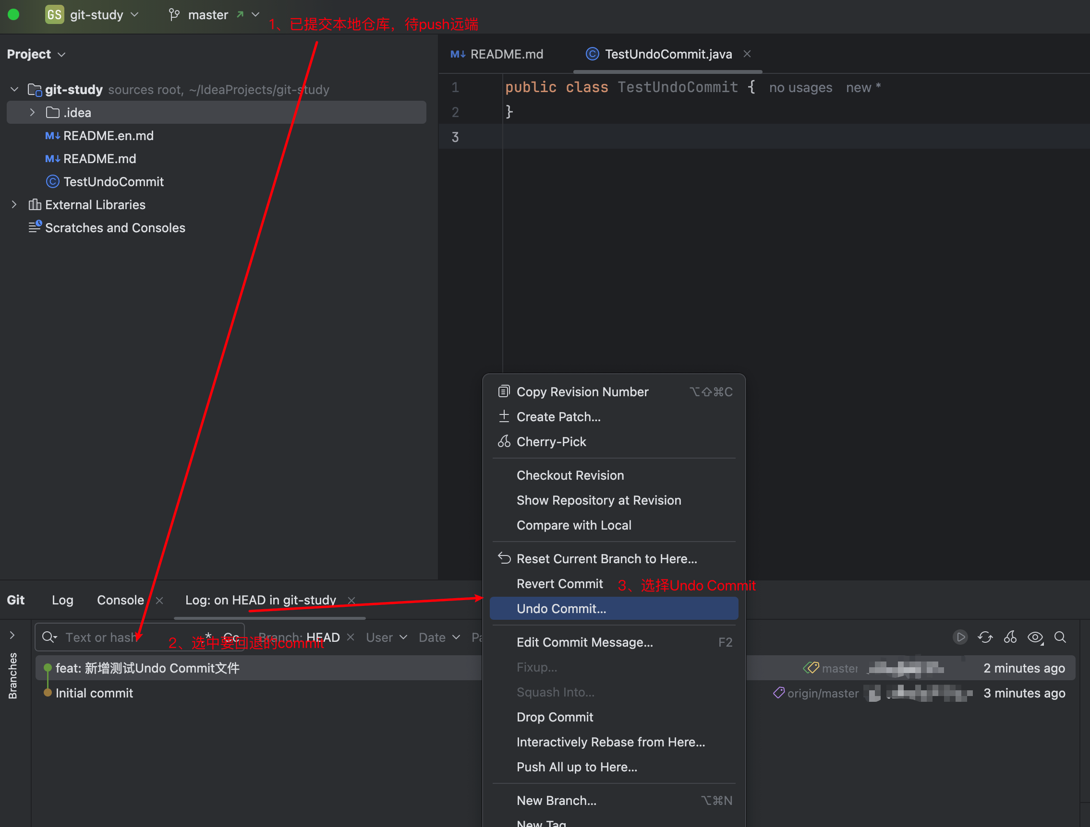Toggle the regex asterisk in search field
Screen dimensions: 1090x827
[x=208, y=637]
